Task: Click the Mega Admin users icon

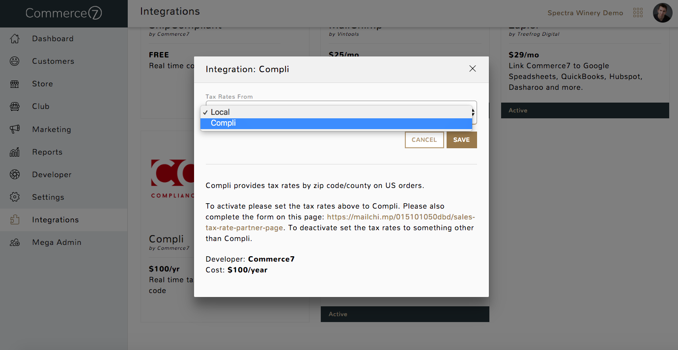Action: click(x=15, y=242)
